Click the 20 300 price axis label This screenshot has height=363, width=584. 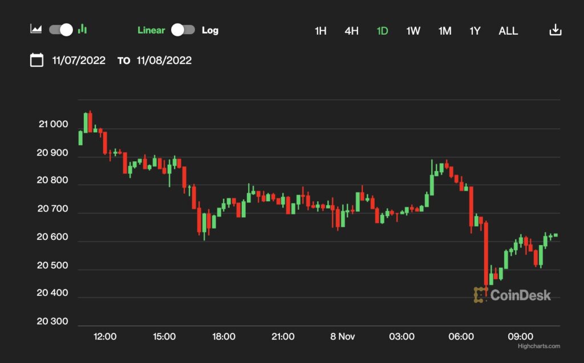52,321
